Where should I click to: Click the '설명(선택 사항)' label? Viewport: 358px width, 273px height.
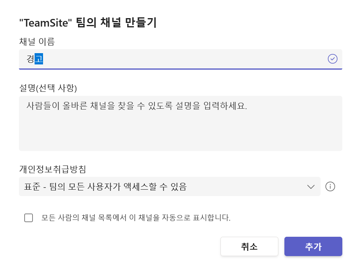pos(48,88)
